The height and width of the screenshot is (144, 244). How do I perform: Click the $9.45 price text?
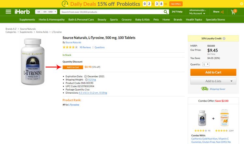click(212, 50)
